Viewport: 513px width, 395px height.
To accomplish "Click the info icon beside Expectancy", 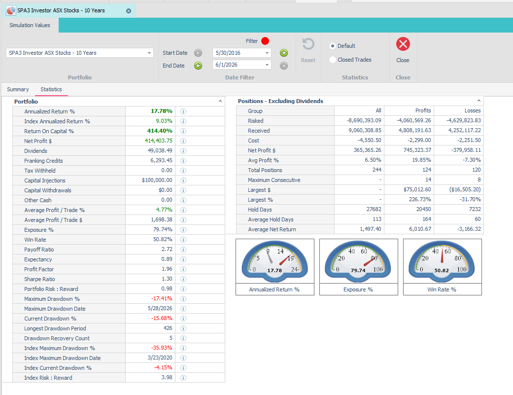I will (183, 259).
